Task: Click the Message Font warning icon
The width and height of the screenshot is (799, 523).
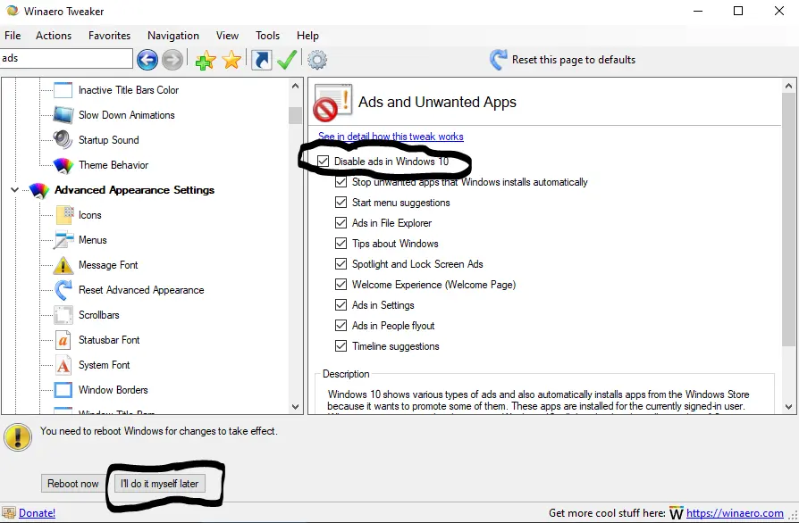Action: 63,265
